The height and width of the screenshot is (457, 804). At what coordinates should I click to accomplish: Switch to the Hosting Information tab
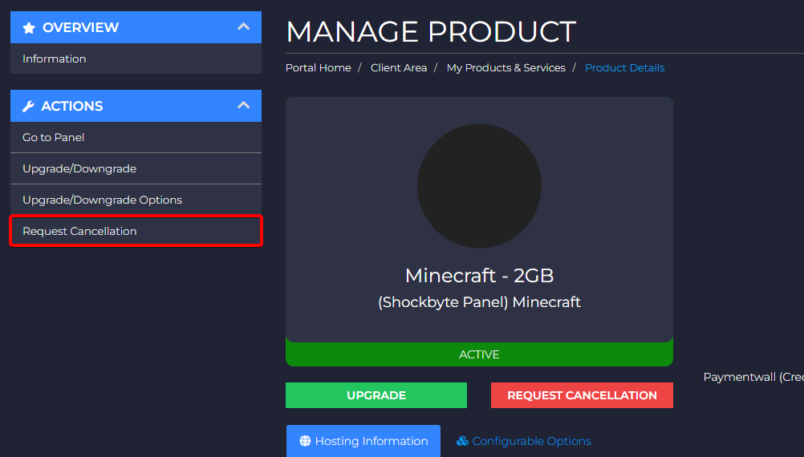click(363, 441)
